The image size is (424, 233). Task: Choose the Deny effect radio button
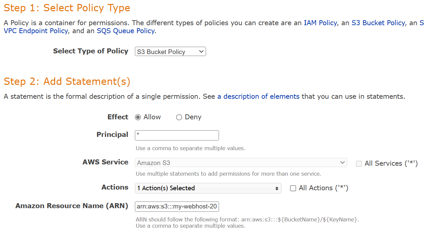[x=179, y=117]
